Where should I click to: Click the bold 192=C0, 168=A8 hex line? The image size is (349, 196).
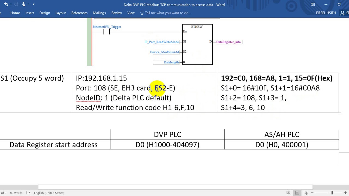coord(277,78)
